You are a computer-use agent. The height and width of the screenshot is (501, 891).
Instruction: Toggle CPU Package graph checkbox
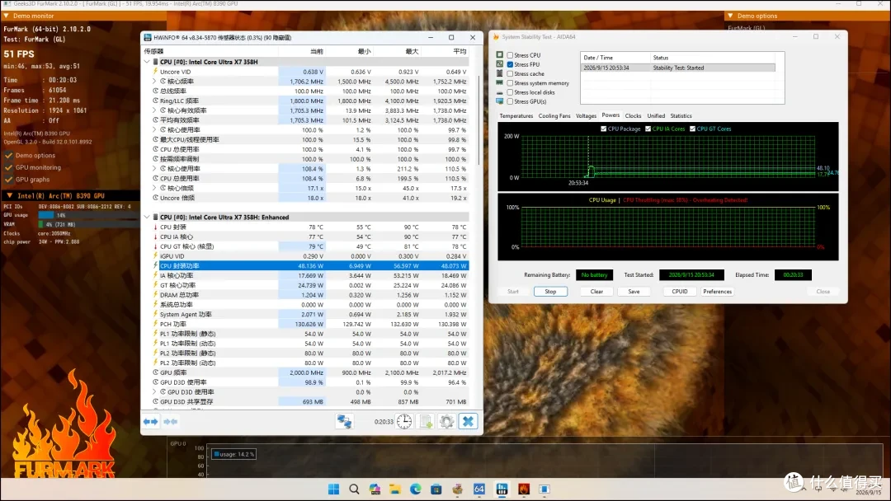(x=603, y=129)
